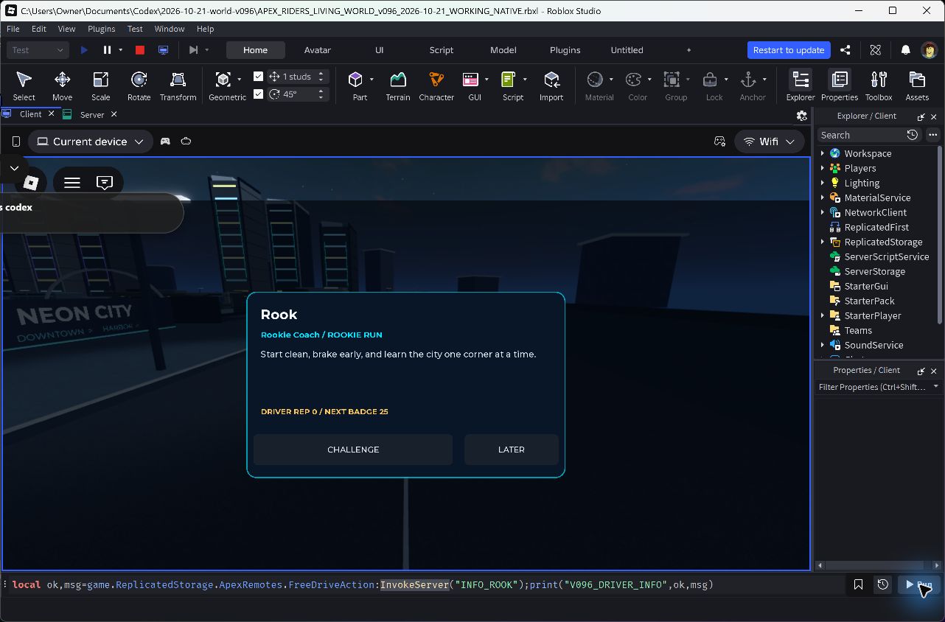945x622 pixels.
Task: Open the Toolbox panel
Action: [879, 85]
